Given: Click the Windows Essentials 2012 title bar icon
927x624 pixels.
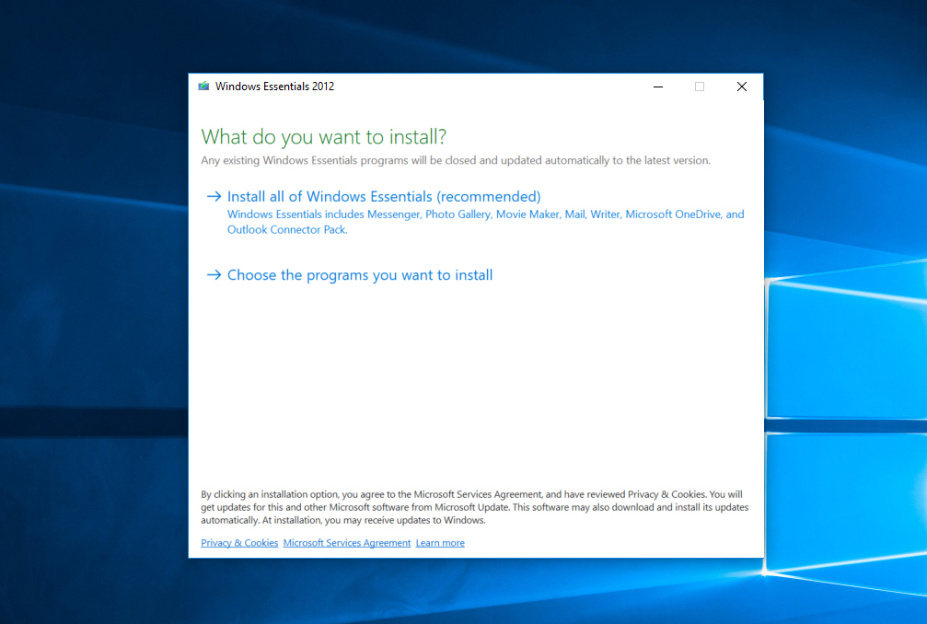Looking at the screenshot, I should [x=204, y=87].
